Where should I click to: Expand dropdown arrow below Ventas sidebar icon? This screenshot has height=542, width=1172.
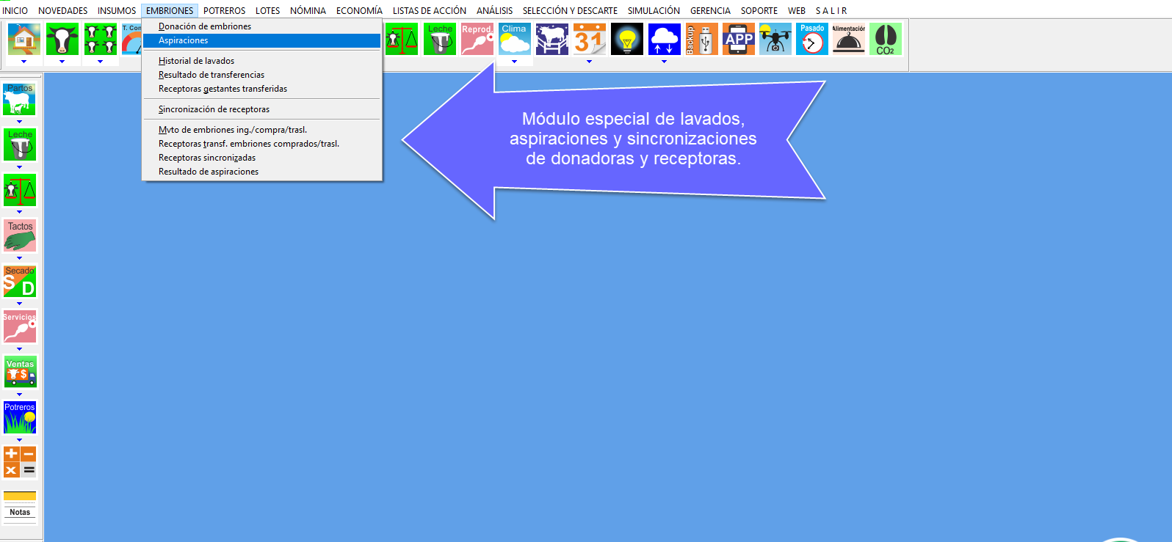tap(20, 395)
